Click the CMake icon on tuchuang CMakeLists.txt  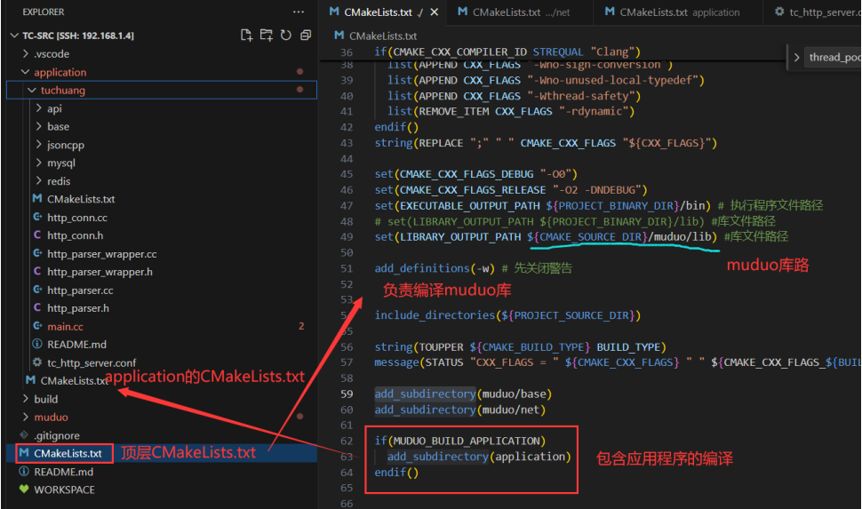point(36,198)
